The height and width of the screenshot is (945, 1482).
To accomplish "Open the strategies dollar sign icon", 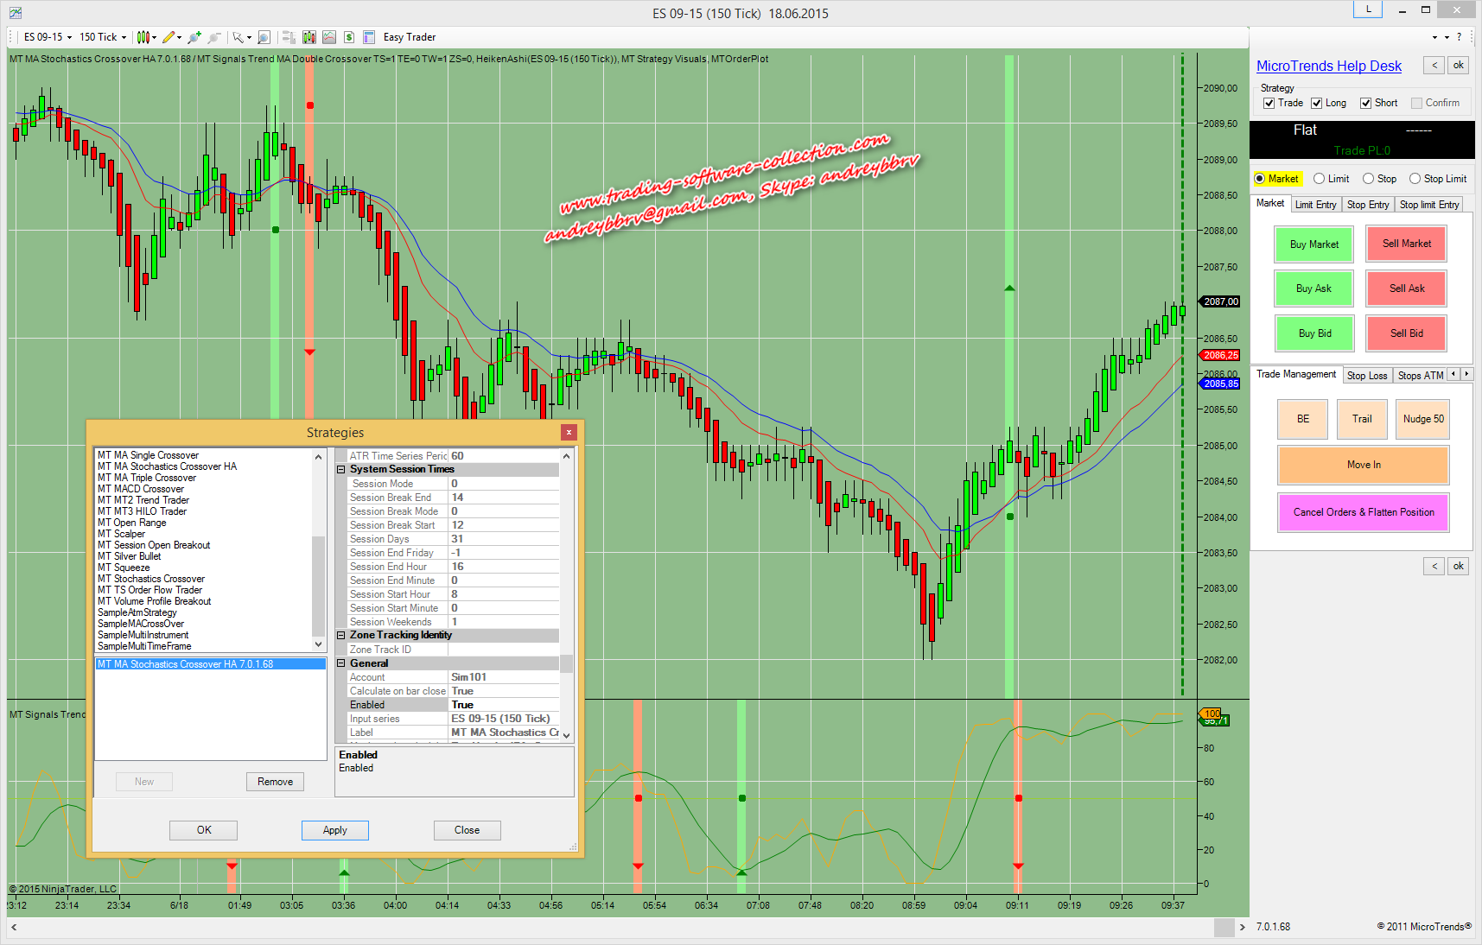I will click(349, 37).
